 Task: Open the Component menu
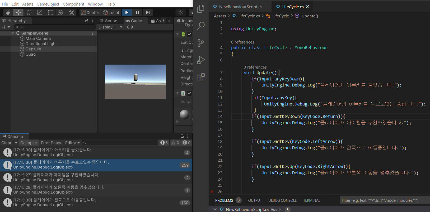[73, 4]
